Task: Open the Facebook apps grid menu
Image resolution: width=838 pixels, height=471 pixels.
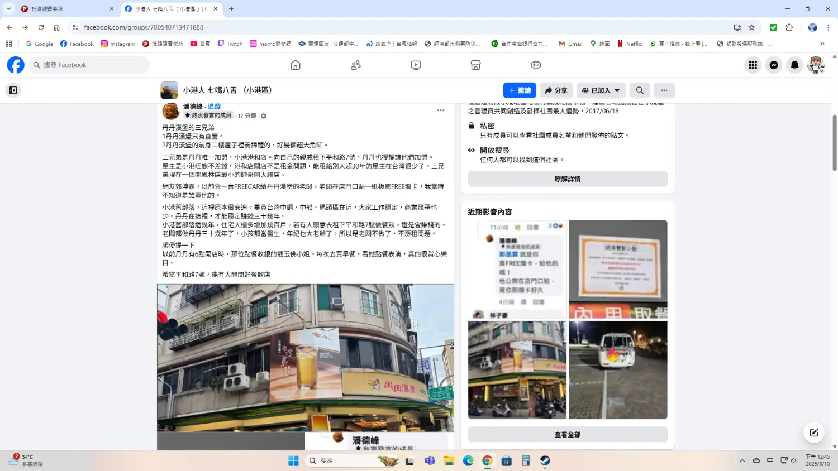Action: click(753, 65)
